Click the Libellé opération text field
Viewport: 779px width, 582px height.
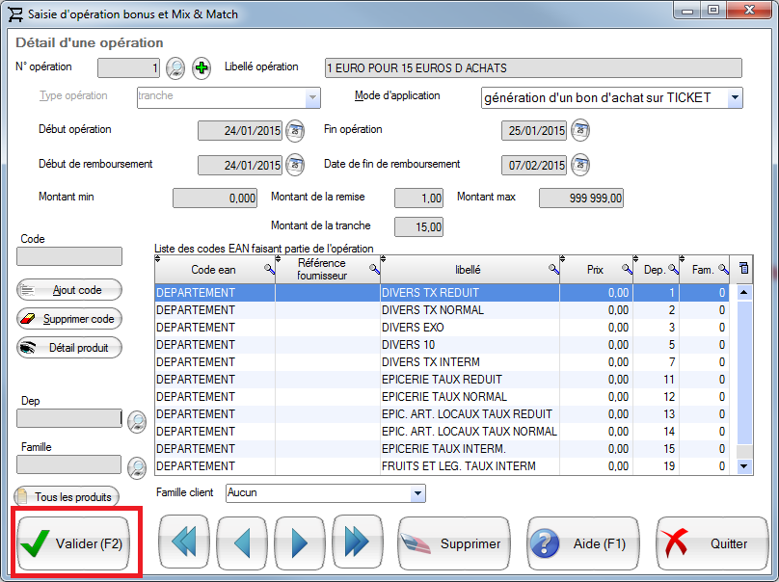click(533, 68)
